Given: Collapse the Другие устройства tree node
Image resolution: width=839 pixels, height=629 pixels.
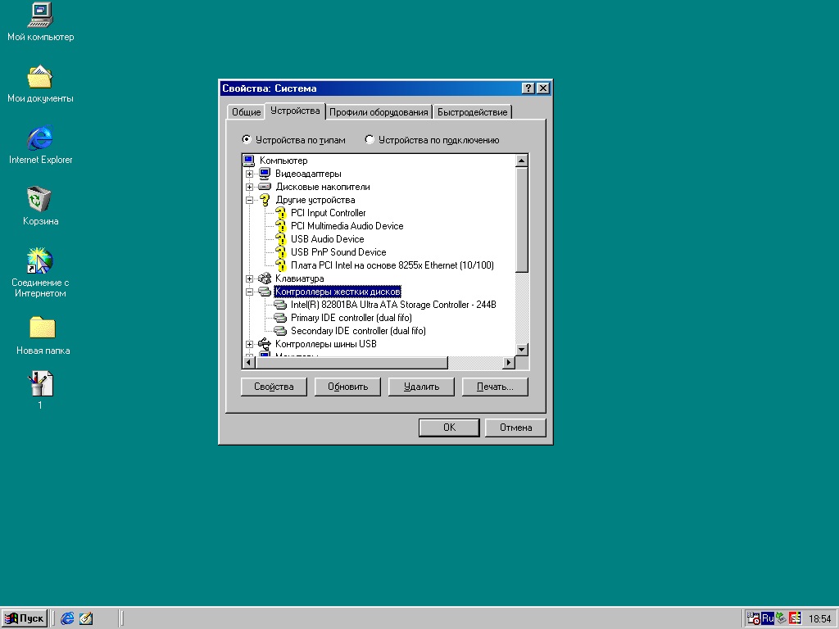Looking at the screenshot, I should [x=249, y=200].
